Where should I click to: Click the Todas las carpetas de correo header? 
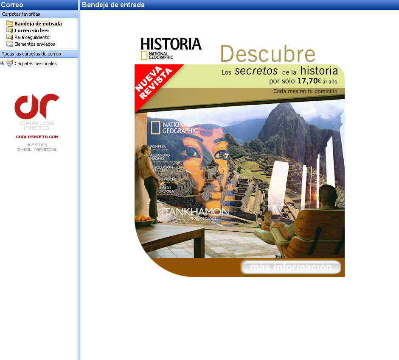[x=39, y=54]
